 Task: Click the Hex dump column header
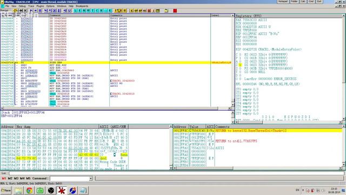(x=57, y=127)
